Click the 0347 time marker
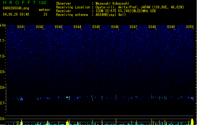197x125 pixels. point(133,27)
